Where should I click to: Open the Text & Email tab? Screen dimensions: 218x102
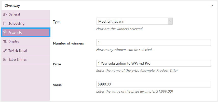click(x=25, y=50)
